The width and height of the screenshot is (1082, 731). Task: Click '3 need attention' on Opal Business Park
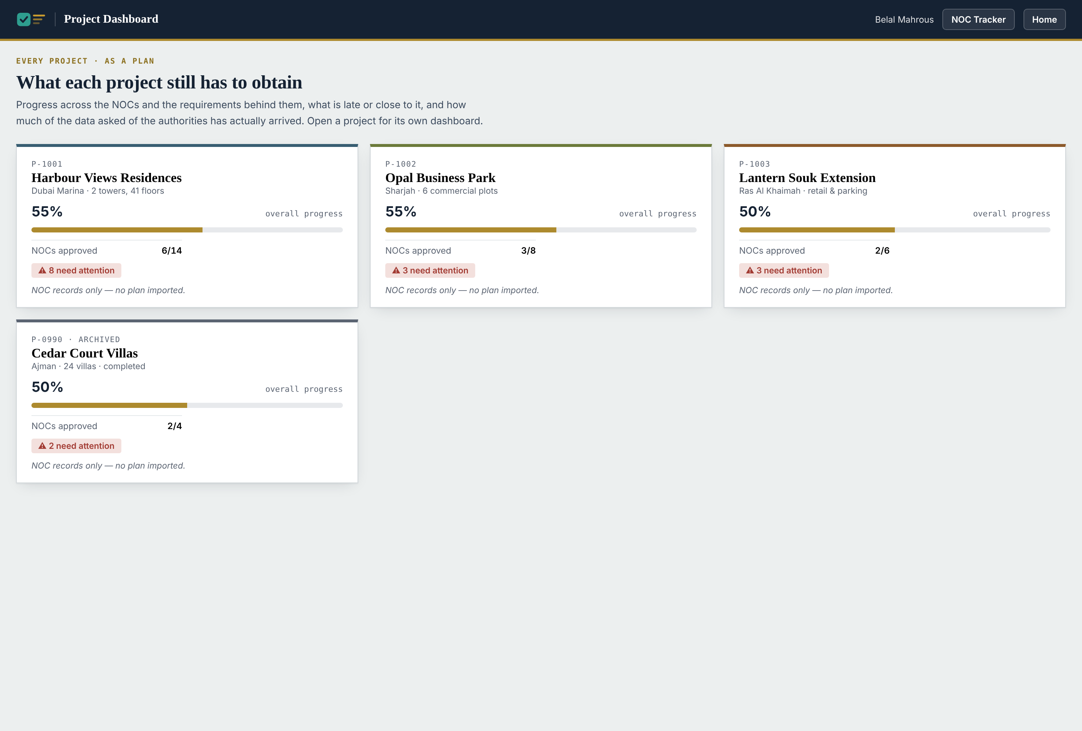pyautogui.click(x=430, y=270)
